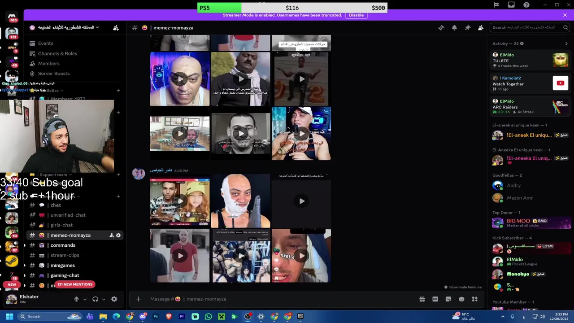Open the Discord inbox icon

(x=511, y=5)
